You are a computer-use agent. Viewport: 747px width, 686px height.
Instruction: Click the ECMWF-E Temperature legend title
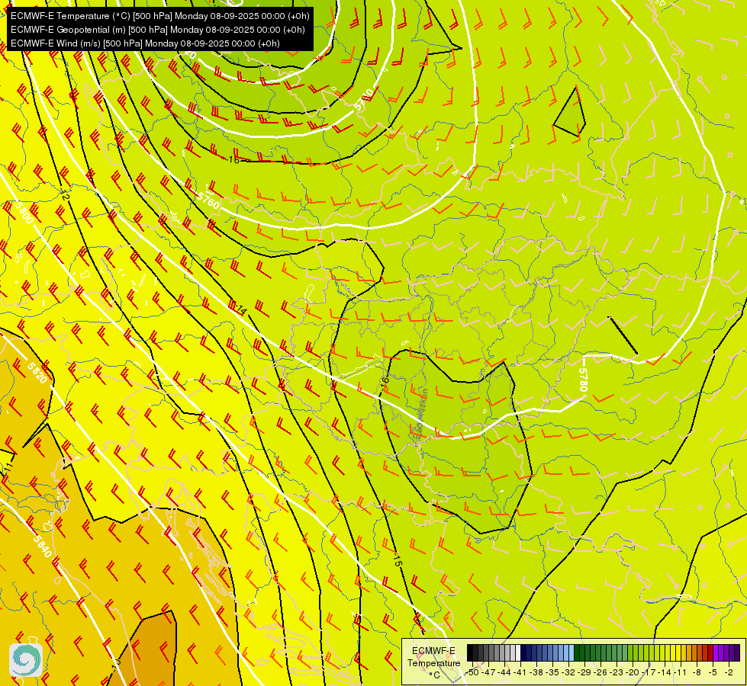433,657
